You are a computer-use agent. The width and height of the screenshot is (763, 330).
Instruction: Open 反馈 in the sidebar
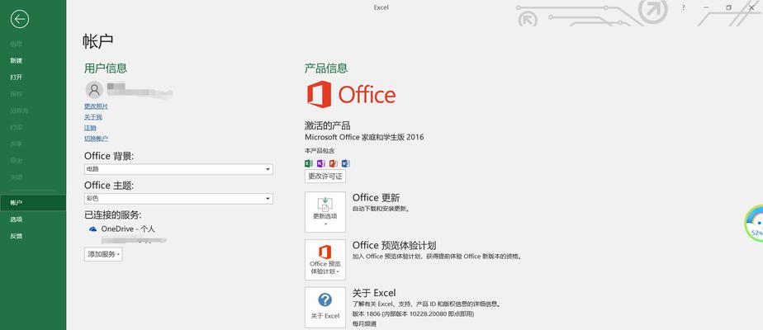[16, 236]
